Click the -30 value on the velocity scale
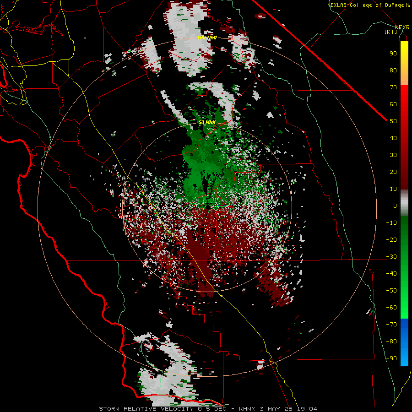 [x=391, y=257]
